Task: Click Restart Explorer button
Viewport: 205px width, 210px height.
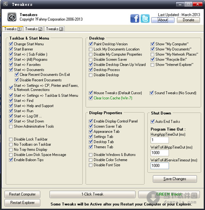Action: click(x=22, y=202)
